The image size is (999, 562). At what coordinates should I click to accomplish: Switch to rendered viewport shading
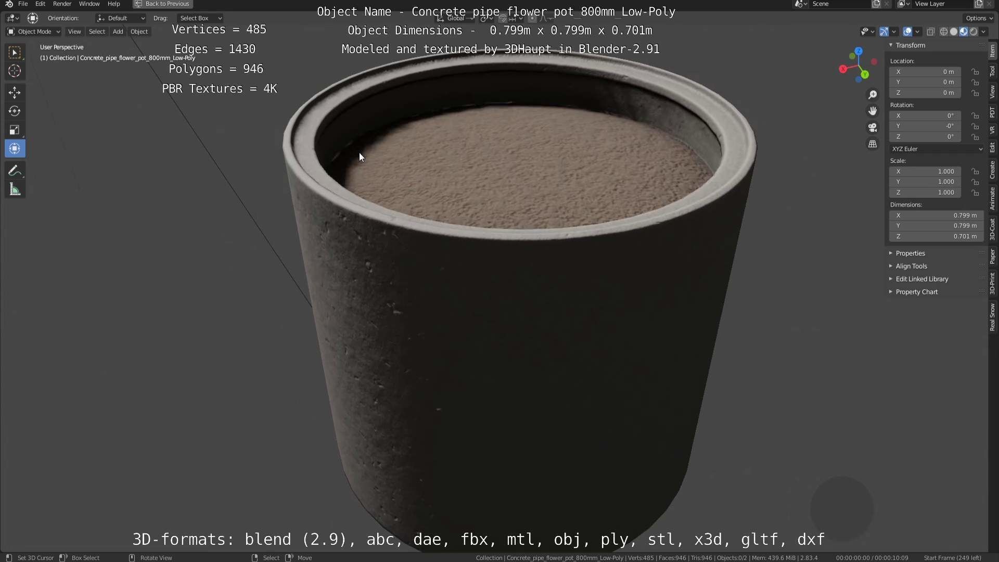(x=974, y=32)
